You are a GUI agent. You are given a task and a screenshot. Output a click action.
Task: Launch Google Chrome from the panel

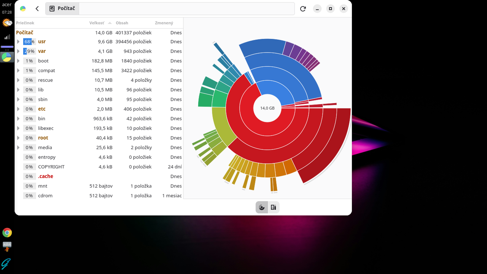(7, 233)
